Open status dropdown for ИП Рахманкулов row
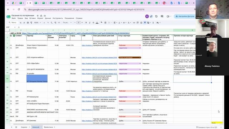229x129 pixels. [x=140, y=97]
